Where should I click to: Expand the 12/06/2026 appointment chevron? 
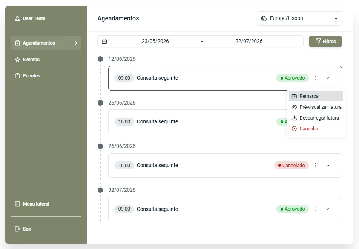pos(328,78)
